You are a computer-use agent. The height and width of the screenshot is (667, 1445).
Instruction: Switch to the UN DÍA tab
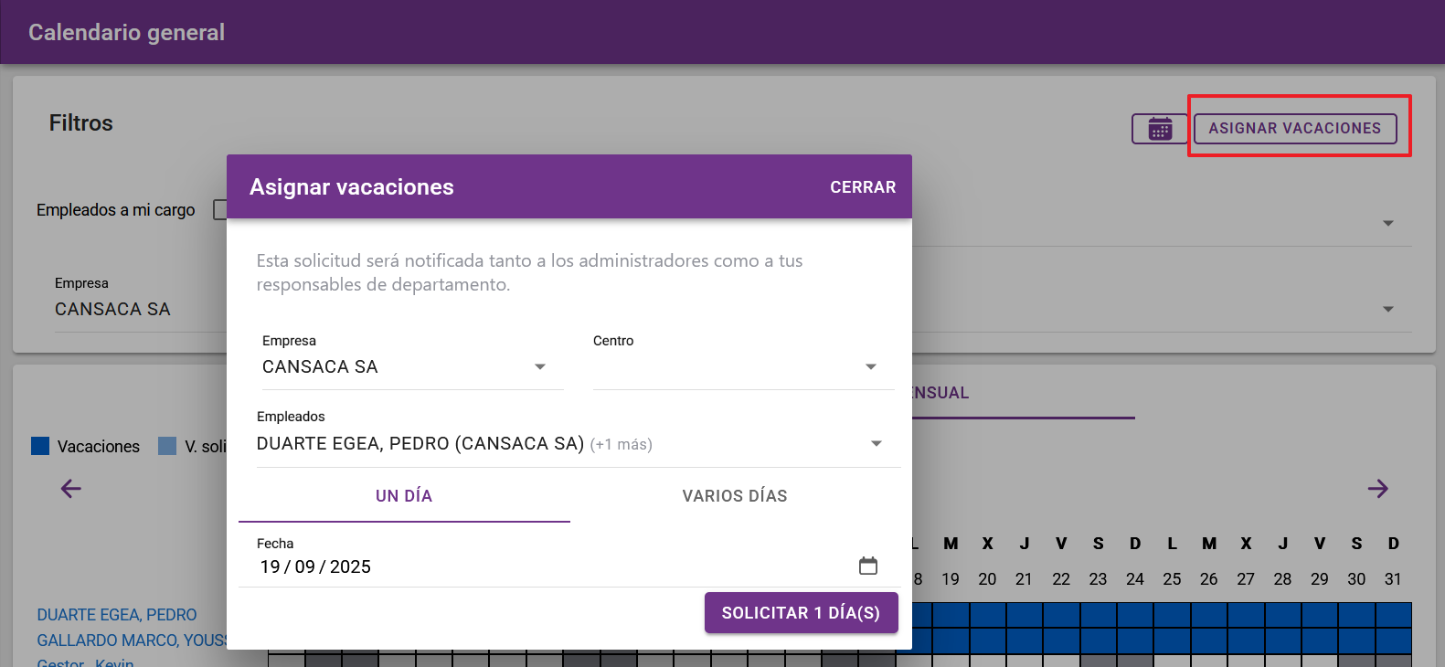point(404,496)
